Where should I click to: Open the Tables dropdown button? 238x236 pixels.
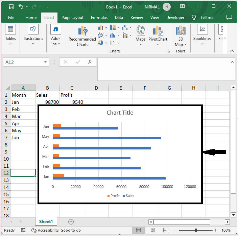point(10,35)
